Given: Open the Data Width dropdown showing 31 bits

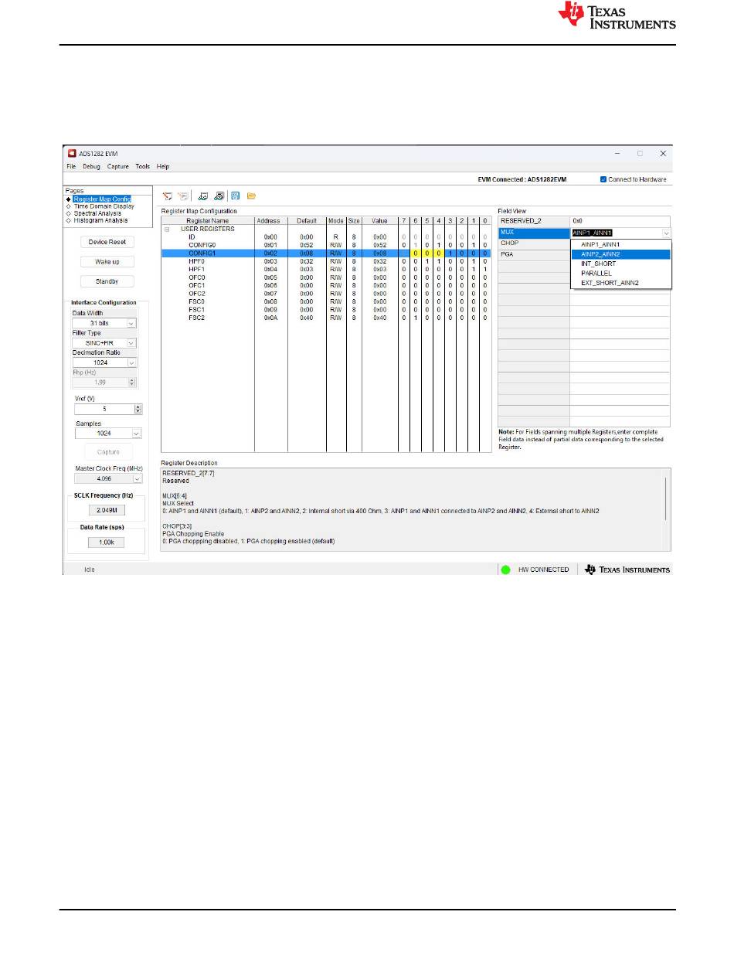Looking at the screenshot, I should coord(104,323).
